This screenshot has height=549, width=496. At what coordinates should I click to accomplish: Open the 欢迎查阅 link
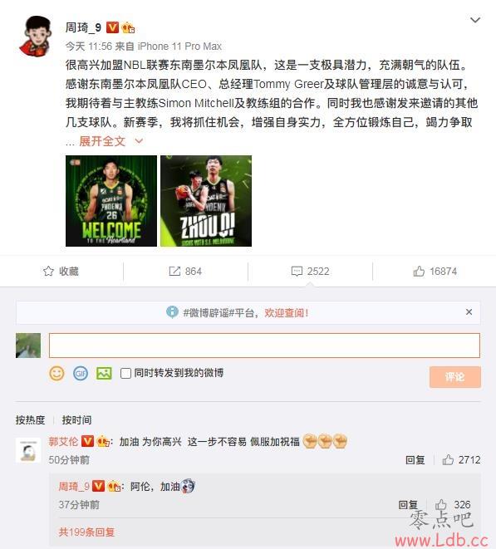(x=287, y=312)
